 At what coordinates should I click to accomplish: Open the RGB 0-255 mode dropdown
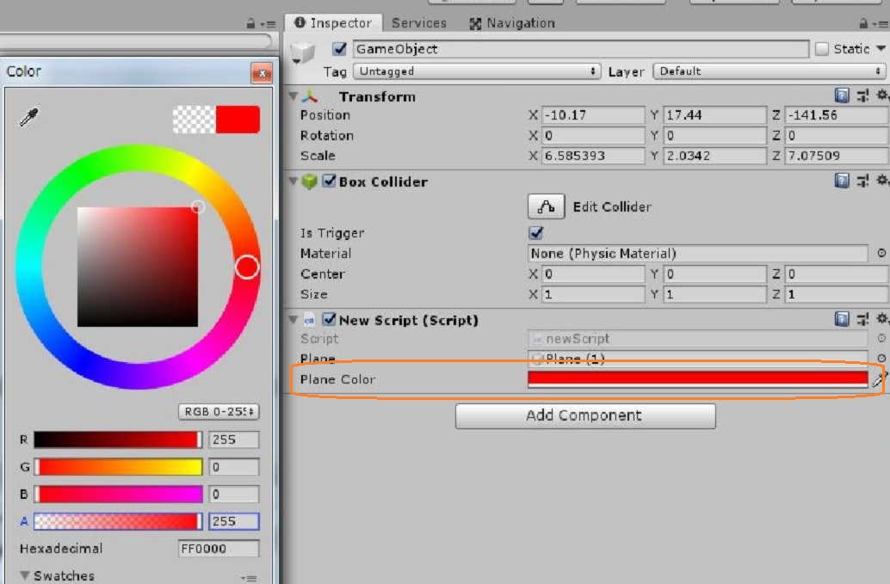(x=219, y=412)
